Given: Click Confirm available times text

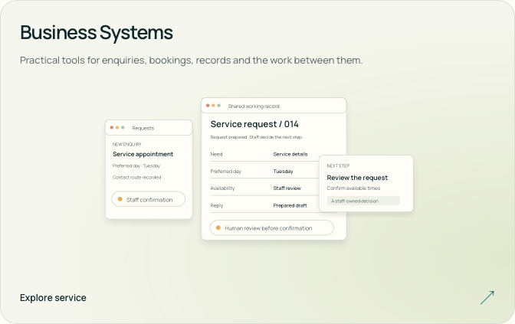Looking at the screenshot, I should [x=353, y=188].
